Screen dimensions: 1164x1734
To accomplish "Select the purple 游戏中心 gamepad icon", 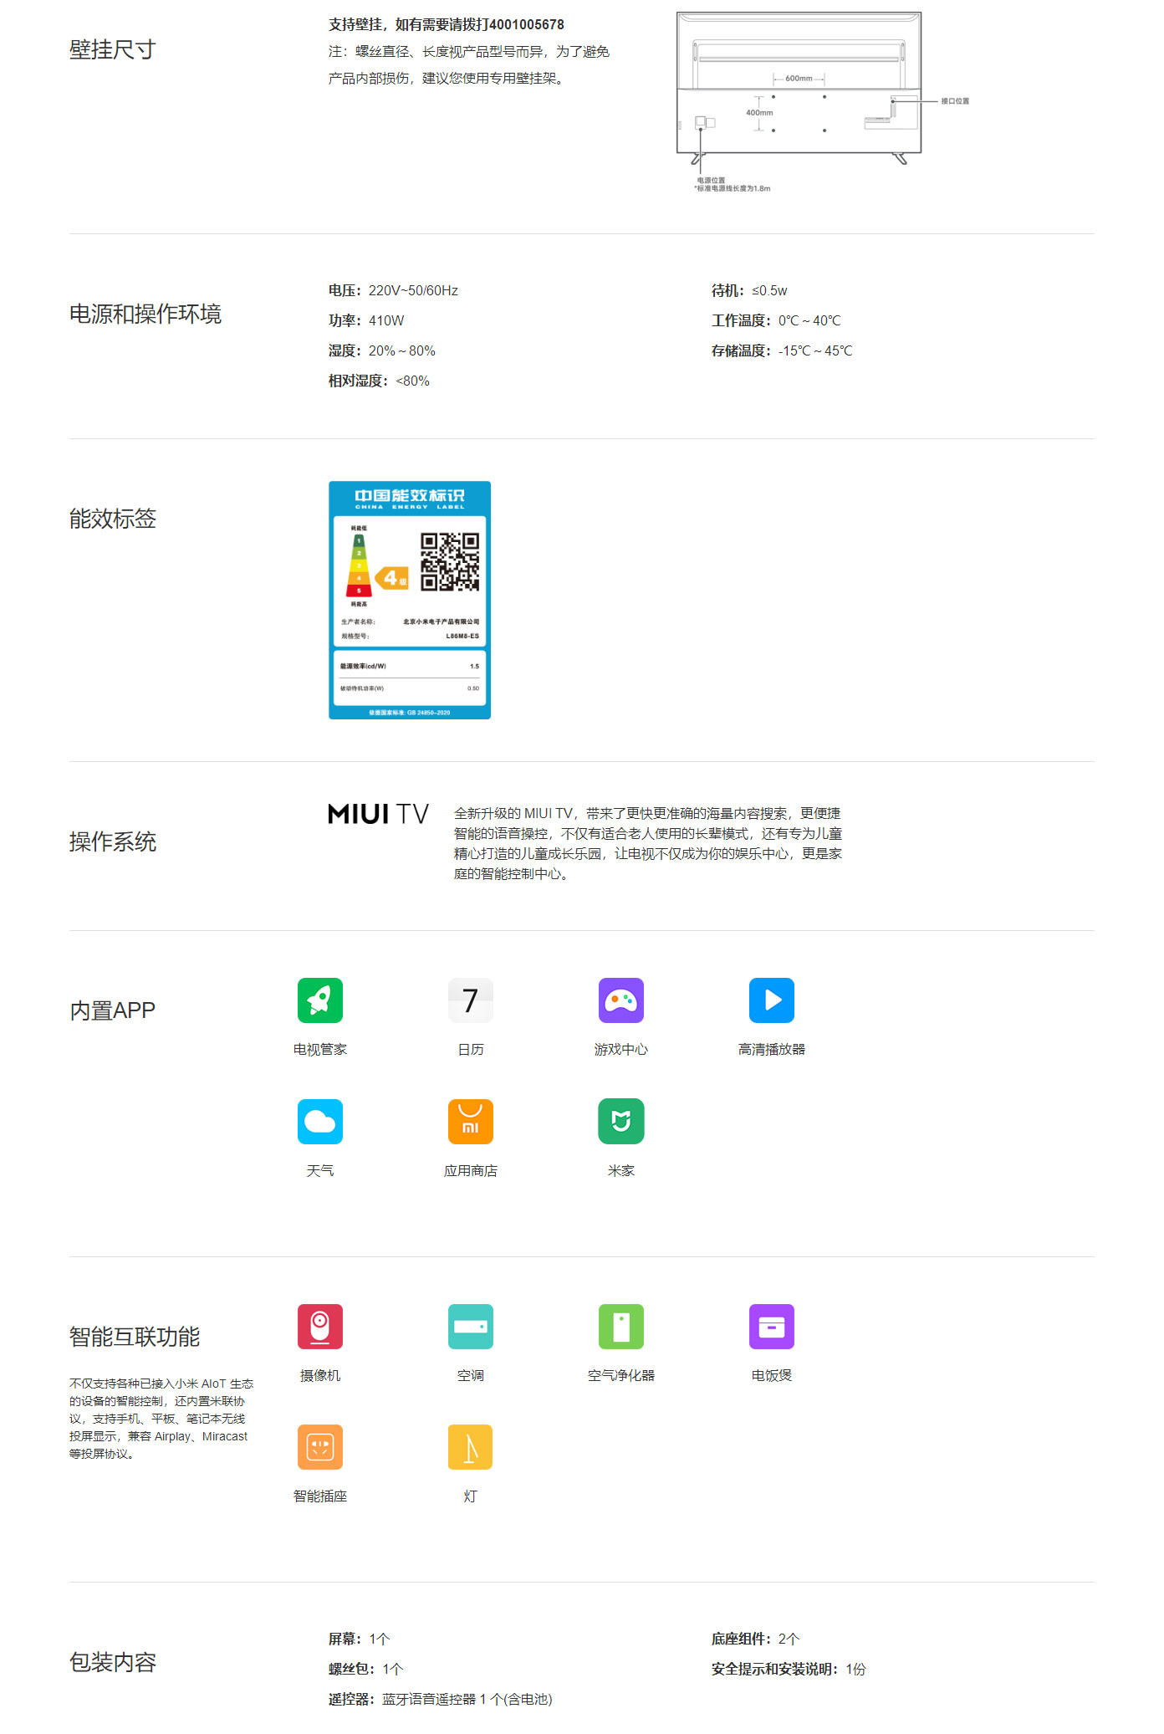I will [620, 1000].
